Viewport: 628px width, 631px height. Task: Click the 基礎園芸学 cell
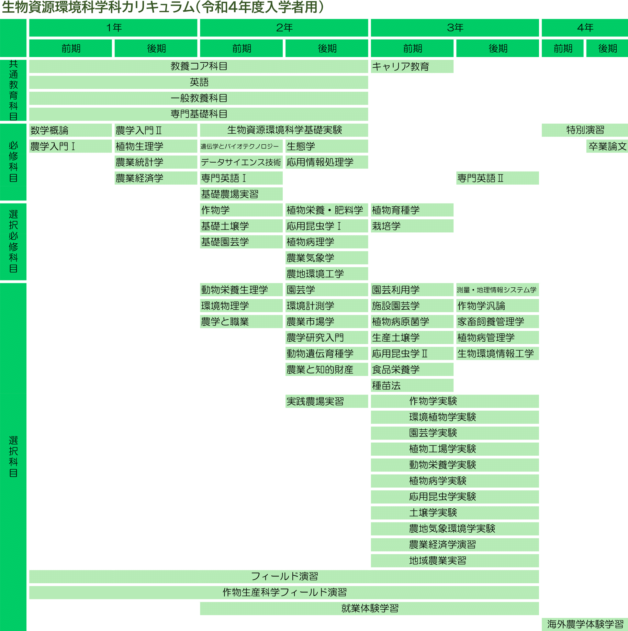click(241, 242)
